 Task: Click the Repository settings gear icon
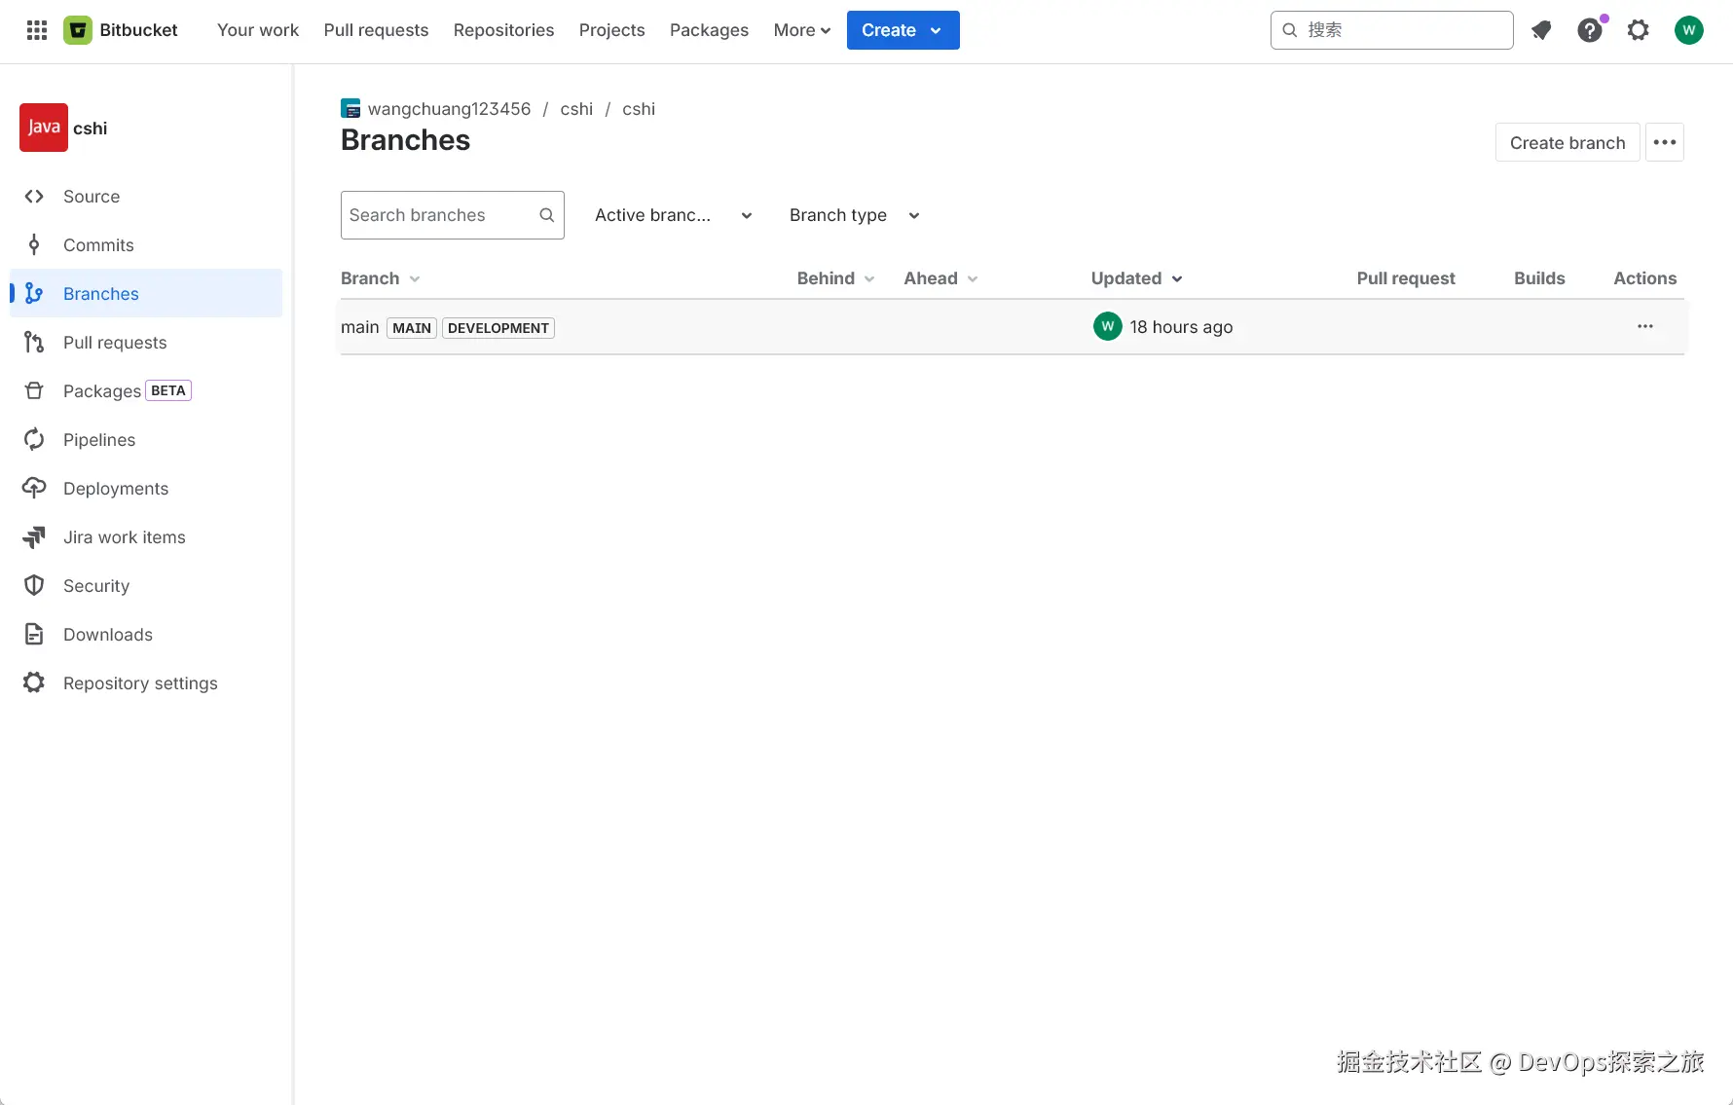(34, 683)
